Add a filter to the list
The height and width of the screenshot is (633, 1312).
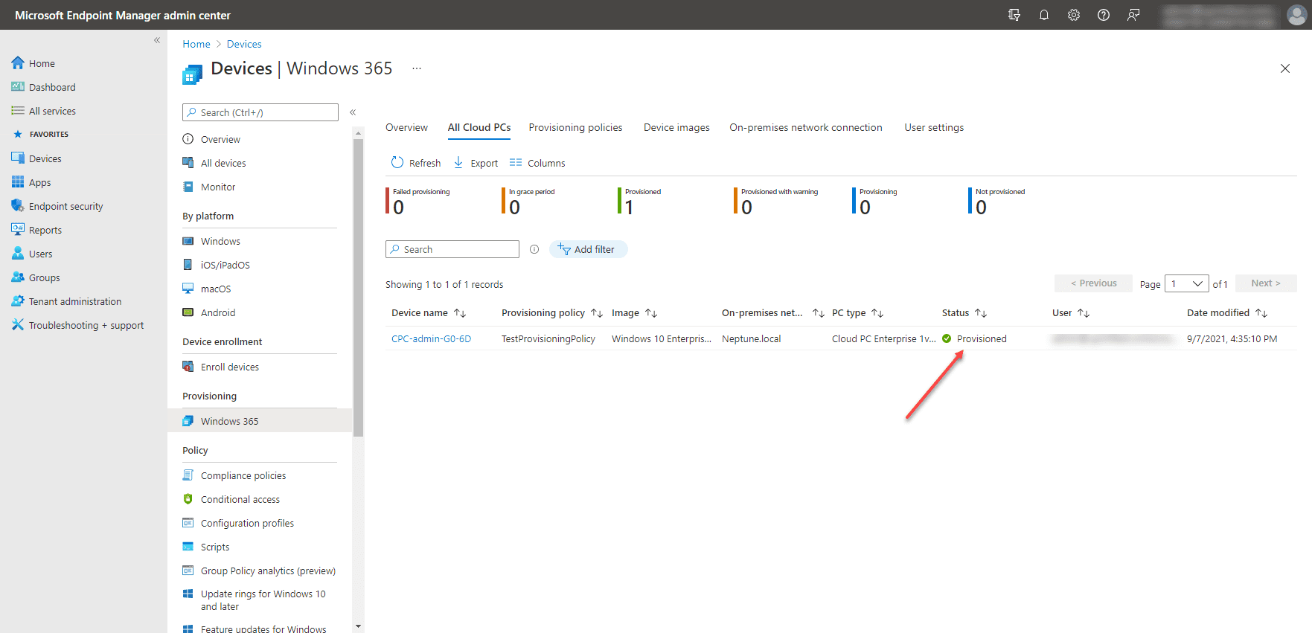[x=588, y=249]
